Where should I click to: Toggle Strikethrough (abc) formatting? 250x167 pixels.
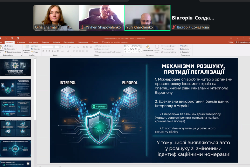55,51
